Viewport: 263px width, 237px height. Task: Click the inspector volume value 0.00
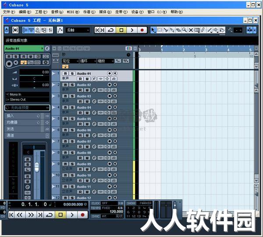pos(45,72)
